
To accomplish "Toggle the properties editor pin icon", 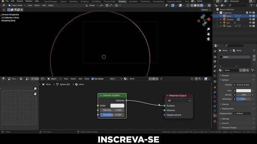I will point(254,50).
